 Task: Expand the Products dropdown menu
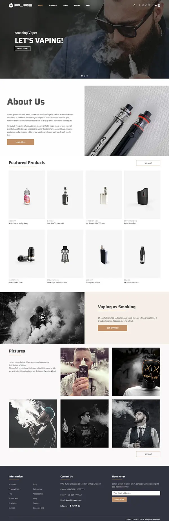[53, 5]
